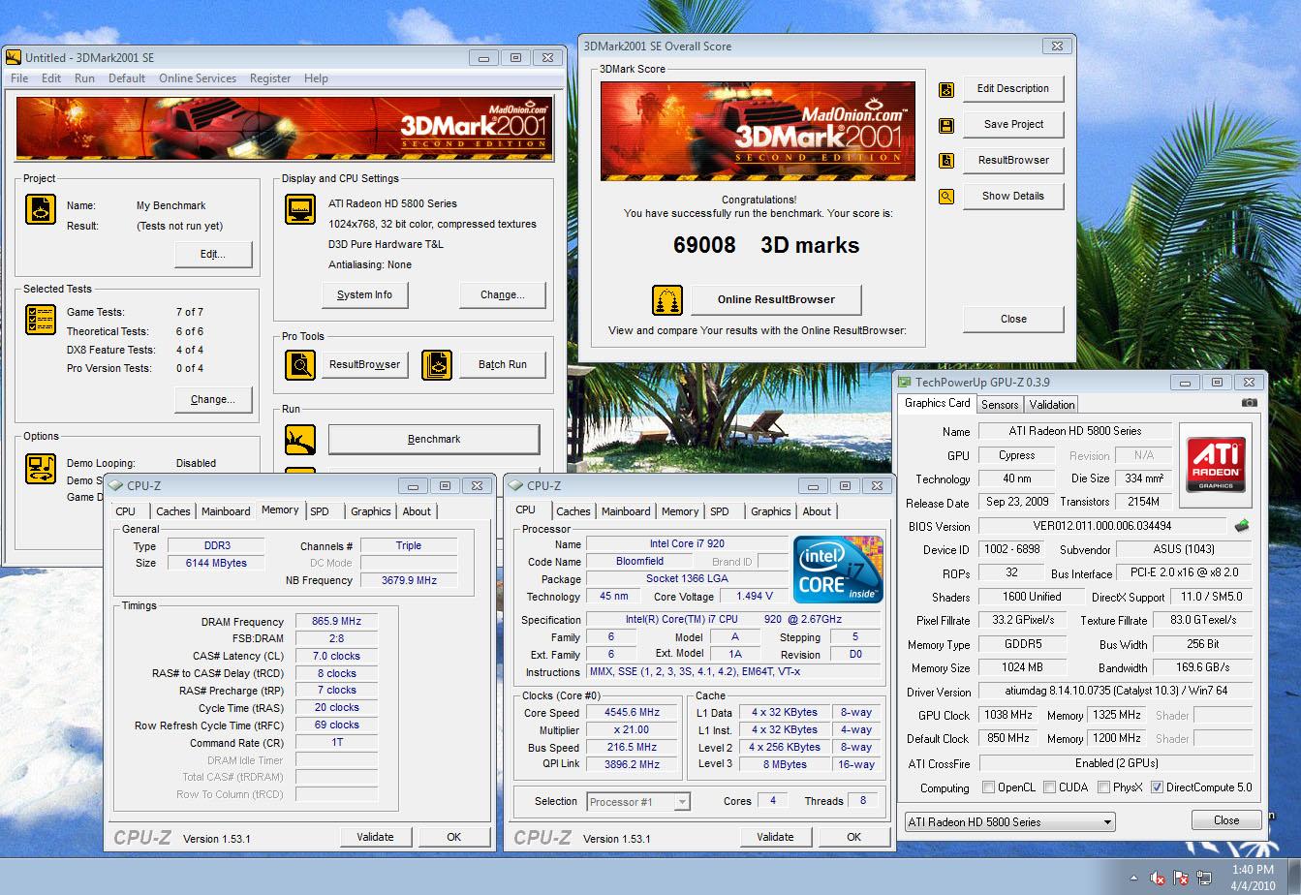Open the Run menu in 3DMark2001
This screenshot has width=1301, height=895.
click(x=84, y=78)
